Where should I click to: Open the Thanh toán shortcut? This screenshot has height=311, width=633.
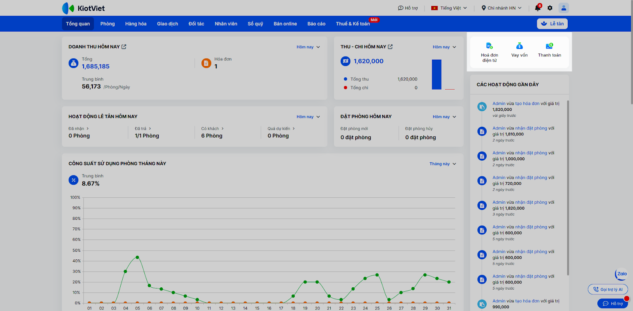click(x=550, y=50)
